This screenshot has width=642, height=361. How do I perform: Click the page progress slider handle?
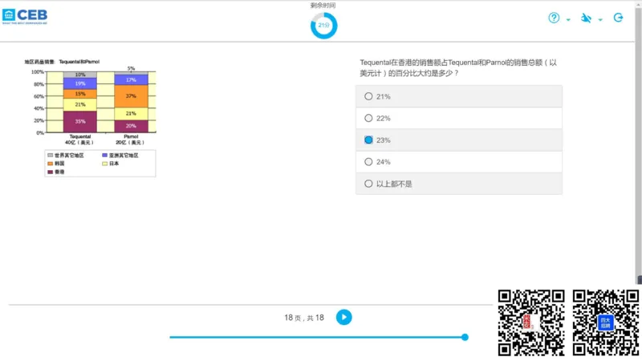(465, 337)
